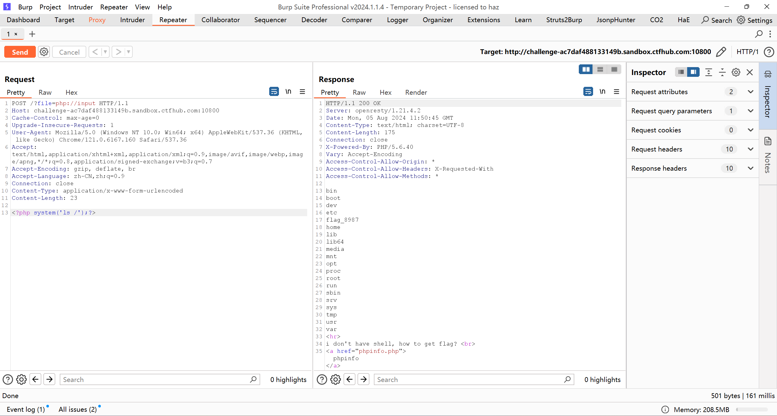The height and width of the screenshot is (416, 777).
Task: Click memory info icon
Action: click(665, 410)
